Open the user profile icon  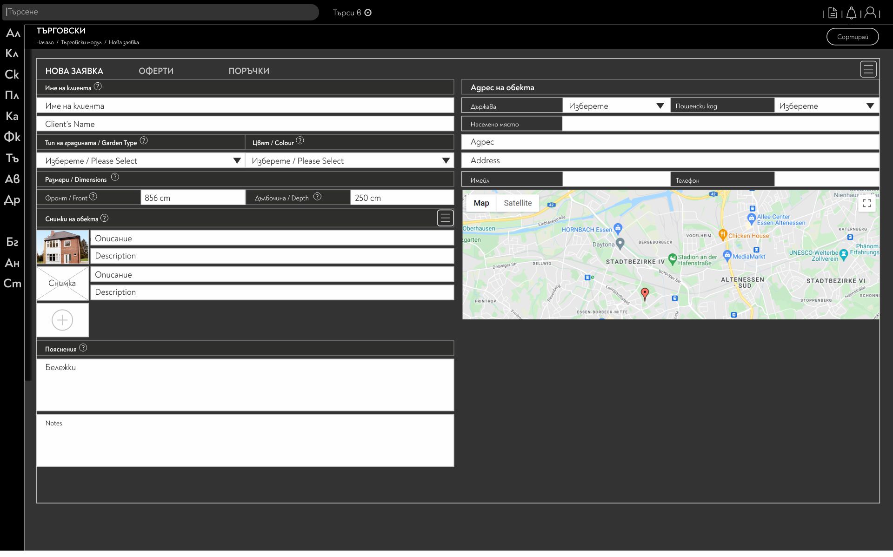(870, 13)
